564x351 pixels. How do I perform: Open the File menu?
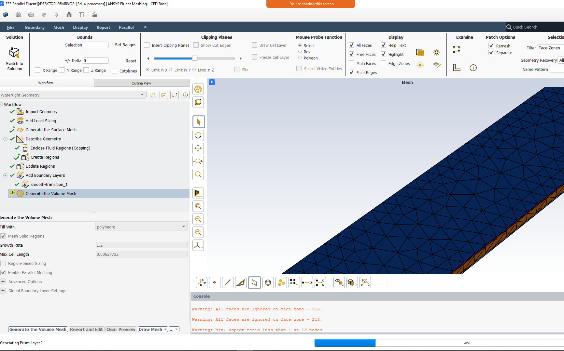pyautogui.click(x=10, y=27)
